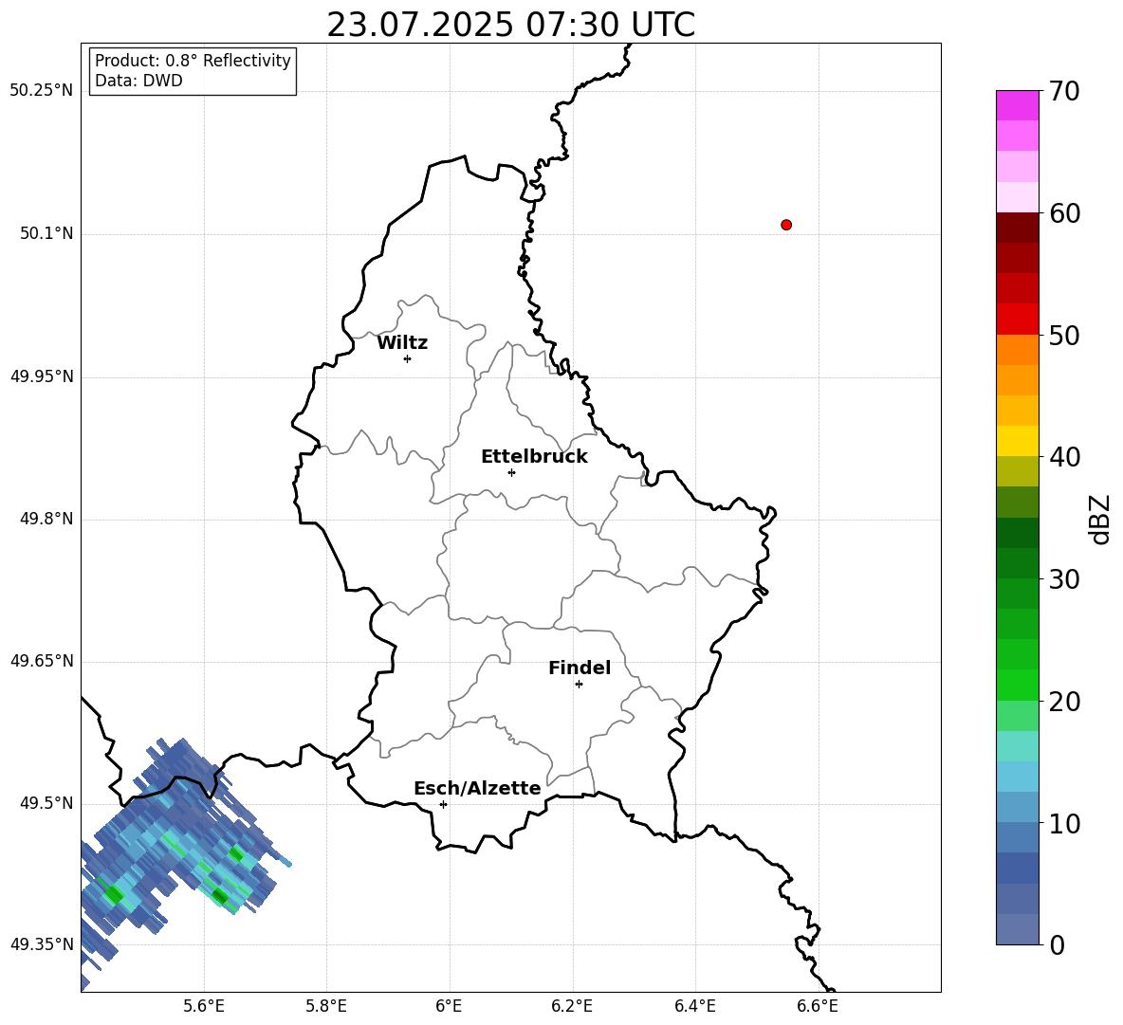Click the 50 tick label on the colorbar
This screenshot has width=1123, height=1025.
point(1064,335)
